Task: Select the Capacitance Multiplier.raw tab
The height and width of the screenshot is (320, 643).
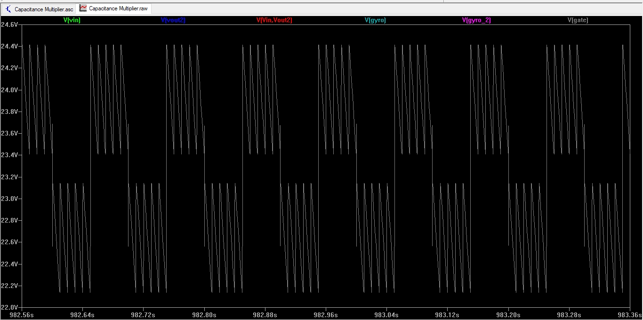Action: [x=114, y=8]
